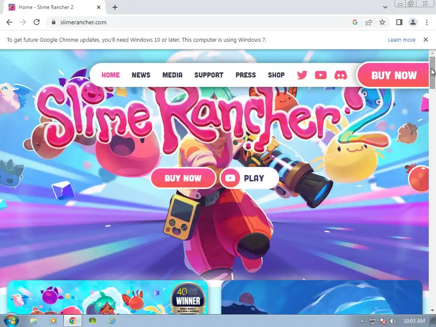Select the HOME navigation item
This screenshot has width=436, height=327.
click(110, 75)
